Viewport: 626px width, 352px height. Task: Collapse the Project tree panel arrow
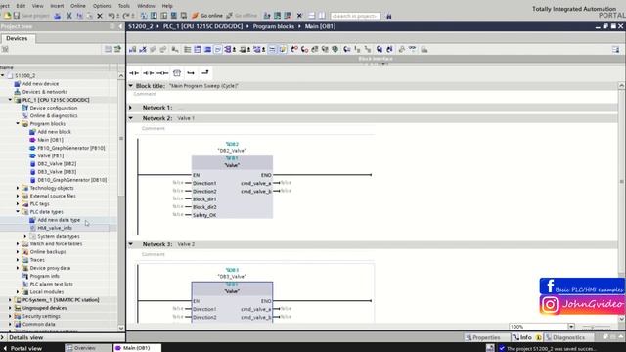click(120, 26)
